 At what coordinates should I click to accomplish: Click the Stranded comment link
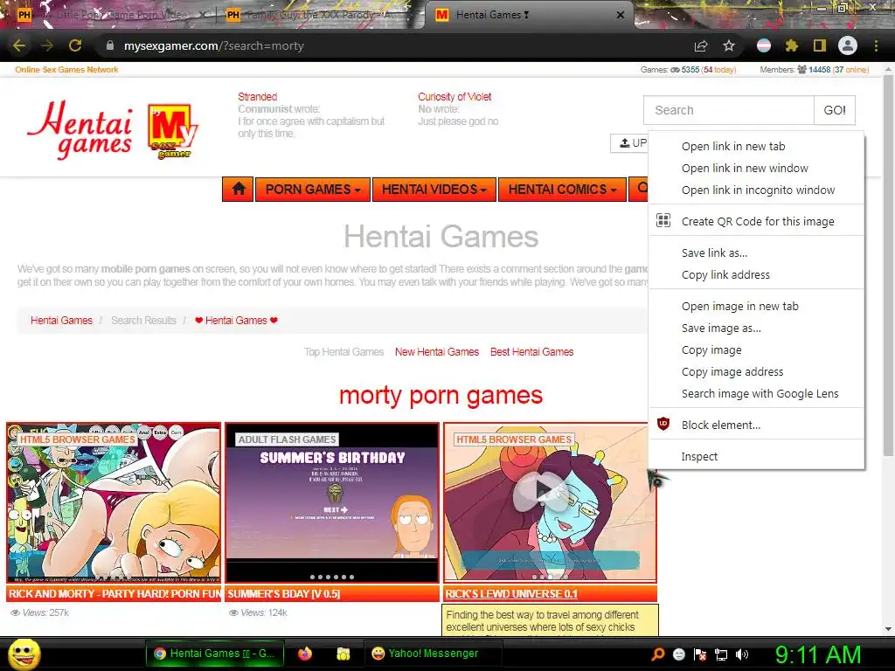pos(258,96)
